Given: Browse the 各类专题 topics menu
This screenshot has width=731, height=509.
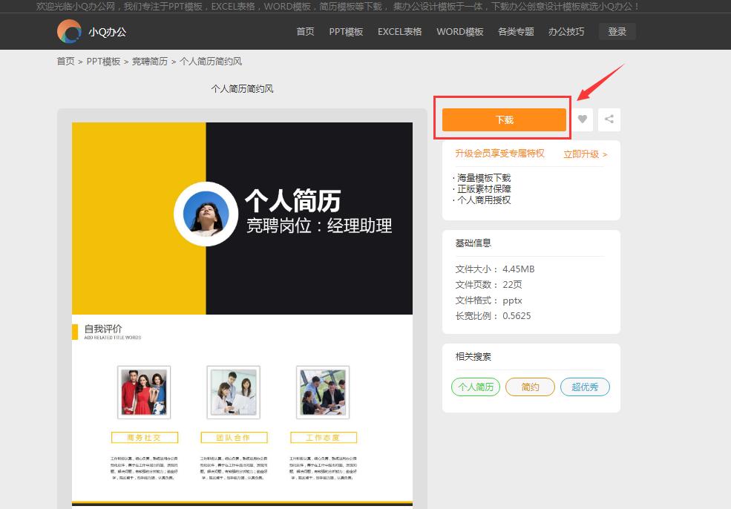Looking at the screenshot, I should (517, 31).
